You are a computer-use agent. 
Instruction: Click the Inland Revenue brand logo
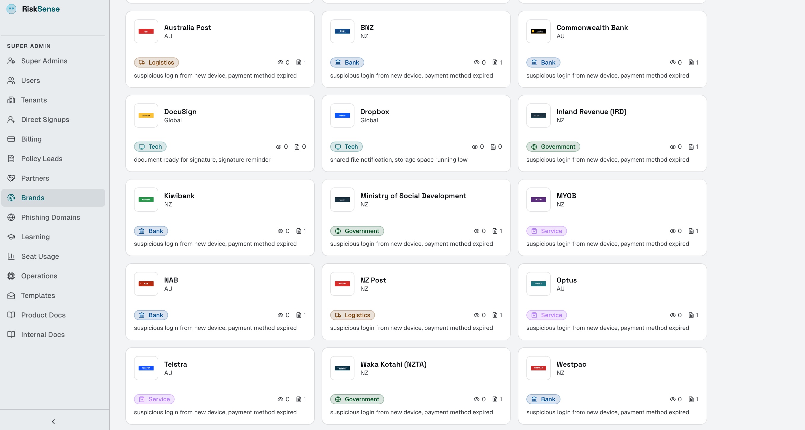[x=539, y=115]
